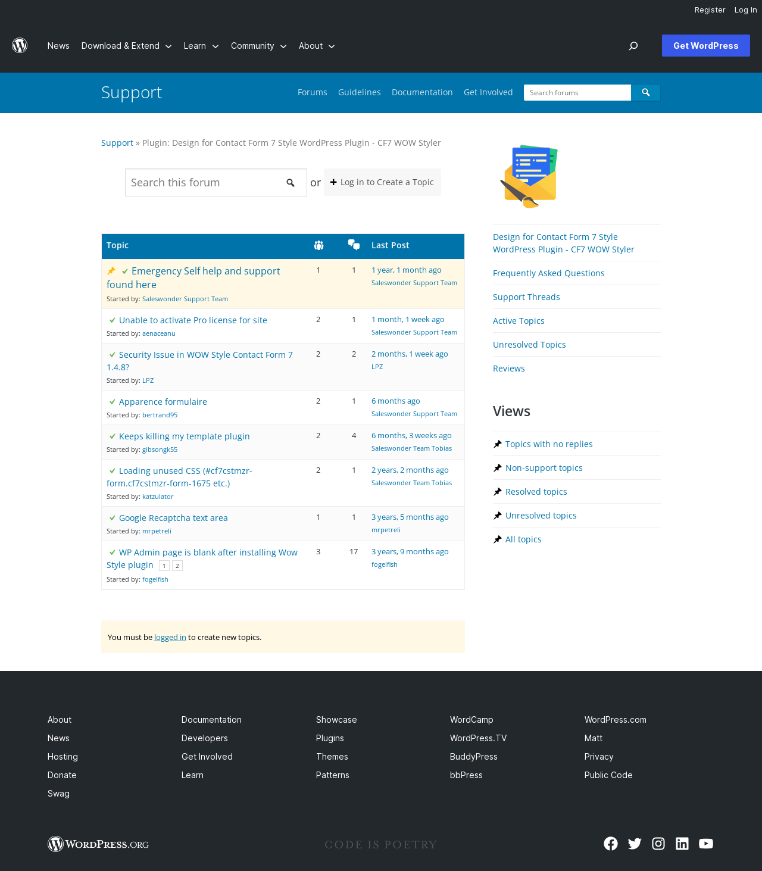Open WordPress Instagram icon in footer

click(658, 844)
